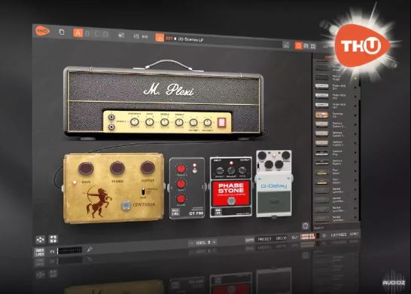Switch to the orange rig view icon
This screenshot has width=411, height=294.
pyautogui.click(x=299, y=46)
